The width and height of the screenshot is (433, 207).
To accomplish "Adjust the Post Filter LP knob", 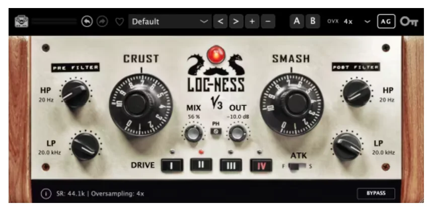I will pyautogui.click(x=347, y=146).
